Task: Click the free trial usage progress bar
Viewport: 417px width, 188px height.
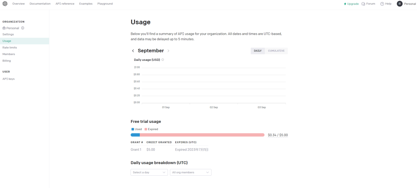Action: coord(197,135)
